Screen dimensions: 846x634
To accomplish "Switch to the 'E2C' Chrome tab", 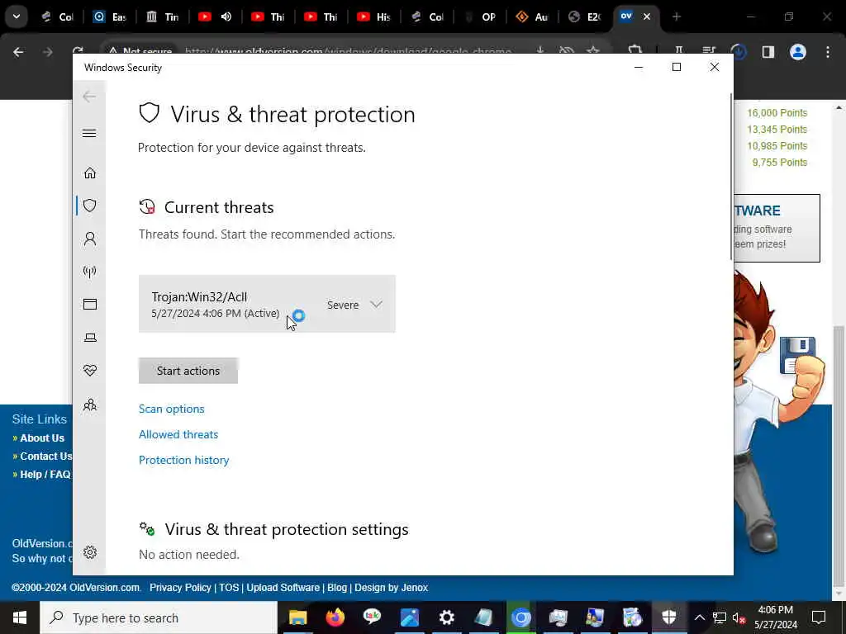I will pos(586,17).
